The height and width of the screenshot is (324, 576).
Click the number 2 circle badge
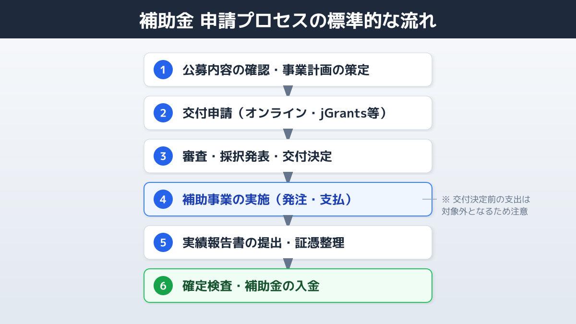(163, 113)
